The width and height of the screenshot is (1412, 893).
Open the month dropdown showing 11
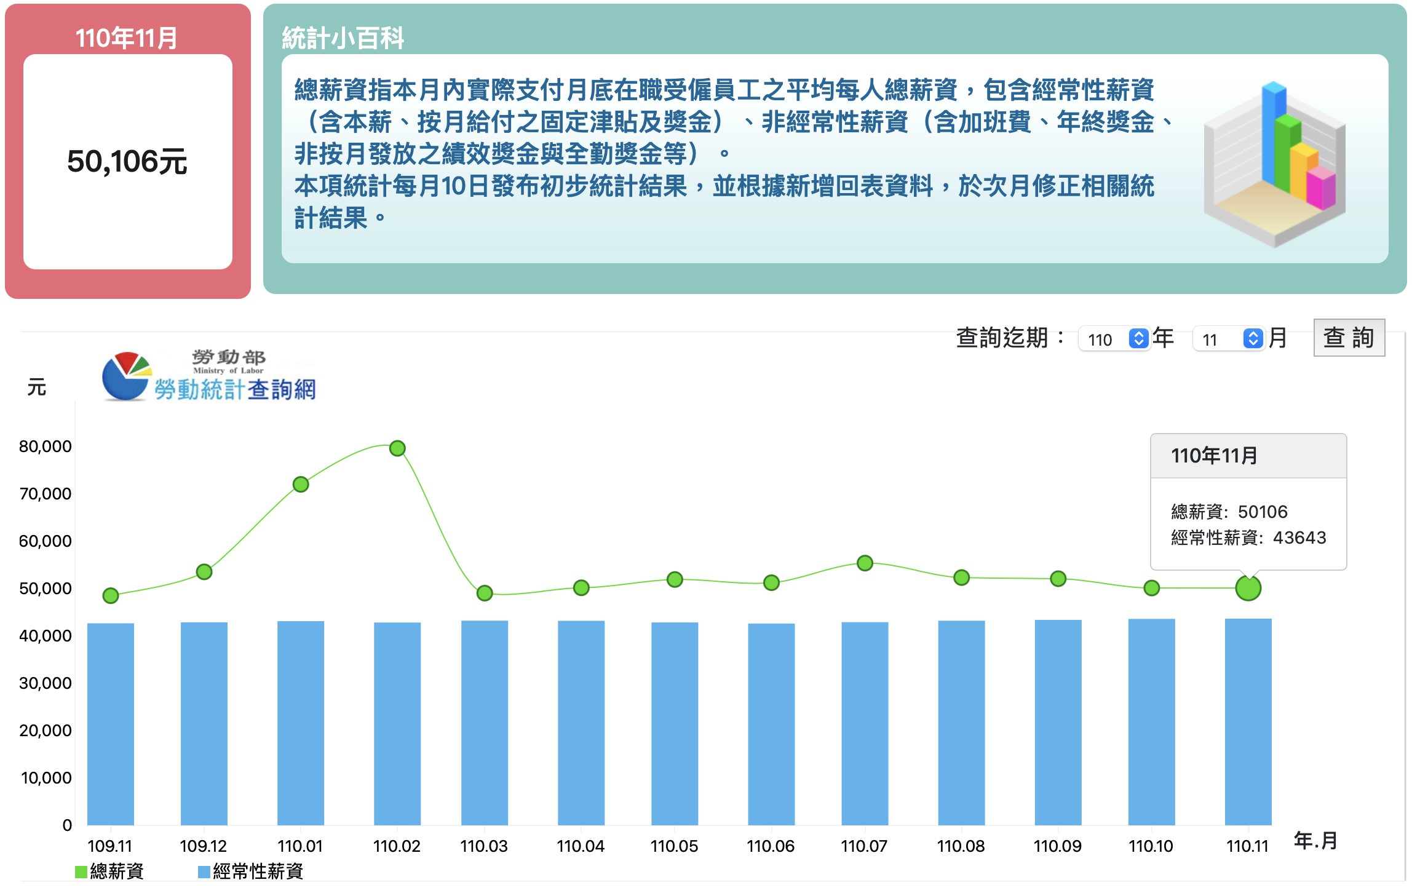coord(1228,339)
